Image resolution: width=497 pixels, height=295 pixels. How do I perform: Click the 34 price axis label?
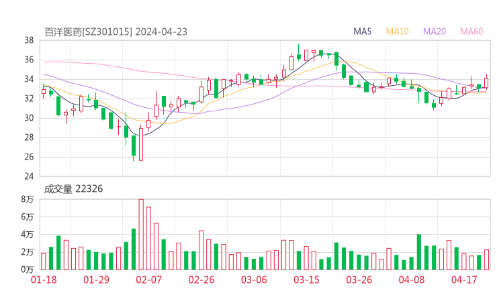[x=29, y=79]
